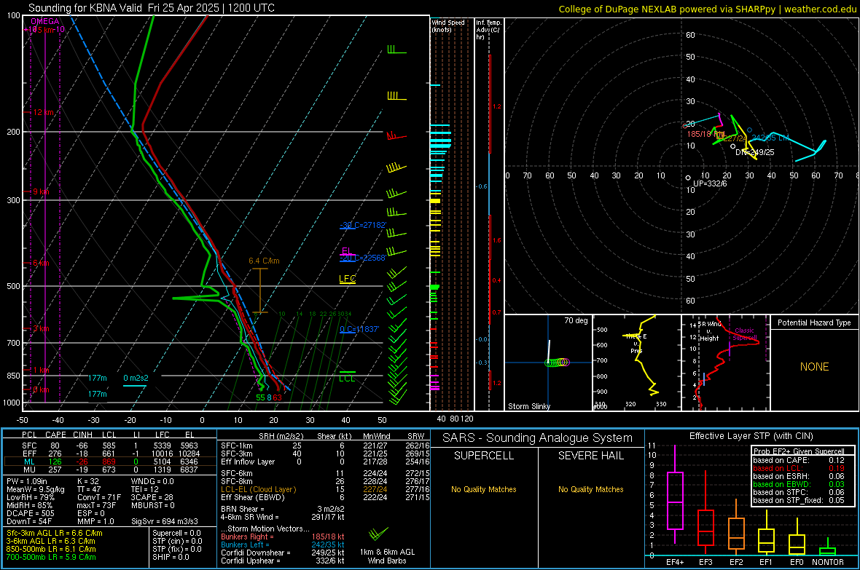The height and width of the screenshot is (570, 860).
Task: Click the 'Inf. Temp. Adv.' panel header
Action: (488, 30)
